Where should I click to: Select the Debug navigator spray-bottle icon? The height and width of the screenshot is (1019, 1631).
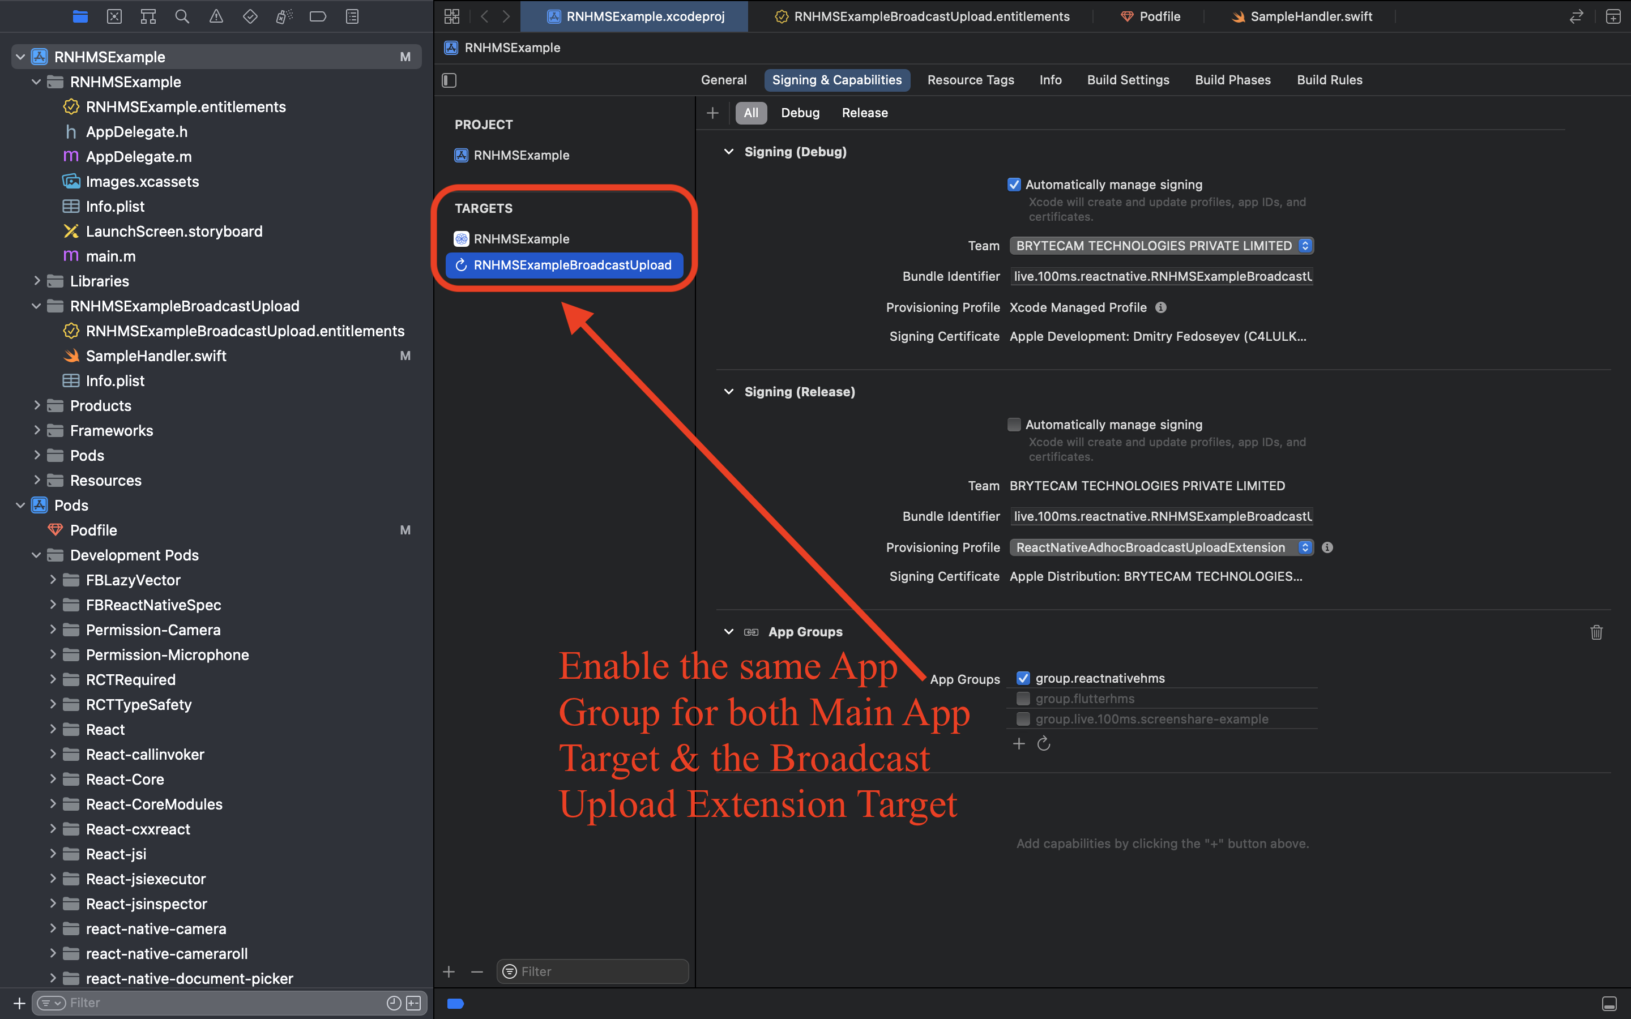tap(284, 16)
